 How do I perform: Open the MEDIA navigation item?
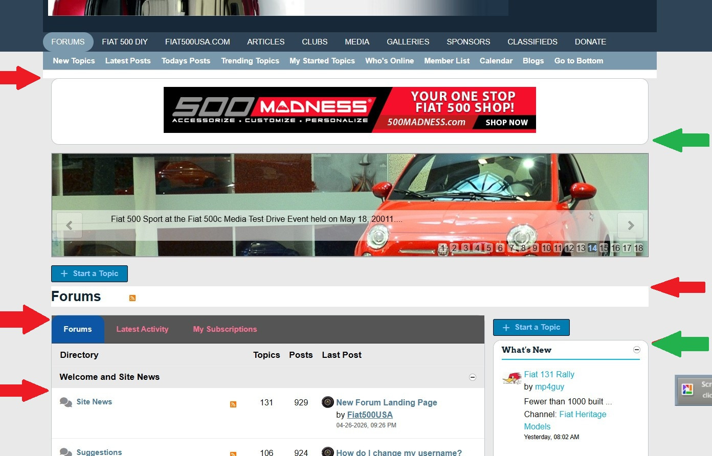tap(357, 42)
